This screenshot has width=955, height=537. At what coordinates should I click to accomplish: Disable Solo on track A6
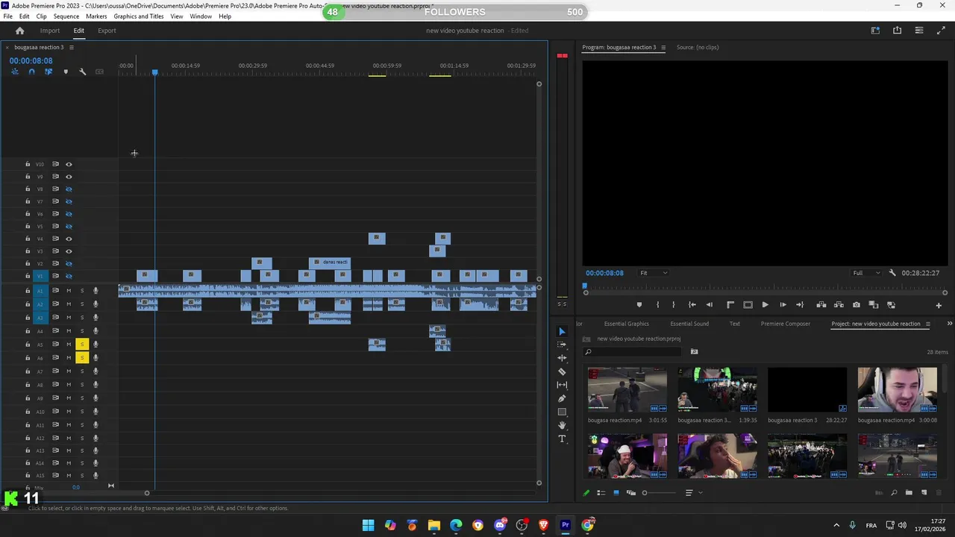82,357
